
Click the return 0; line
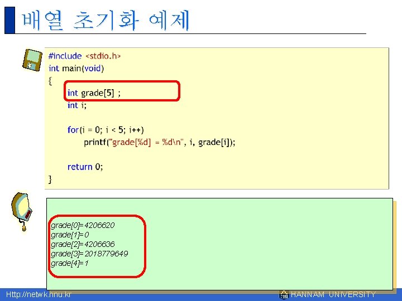85,167
